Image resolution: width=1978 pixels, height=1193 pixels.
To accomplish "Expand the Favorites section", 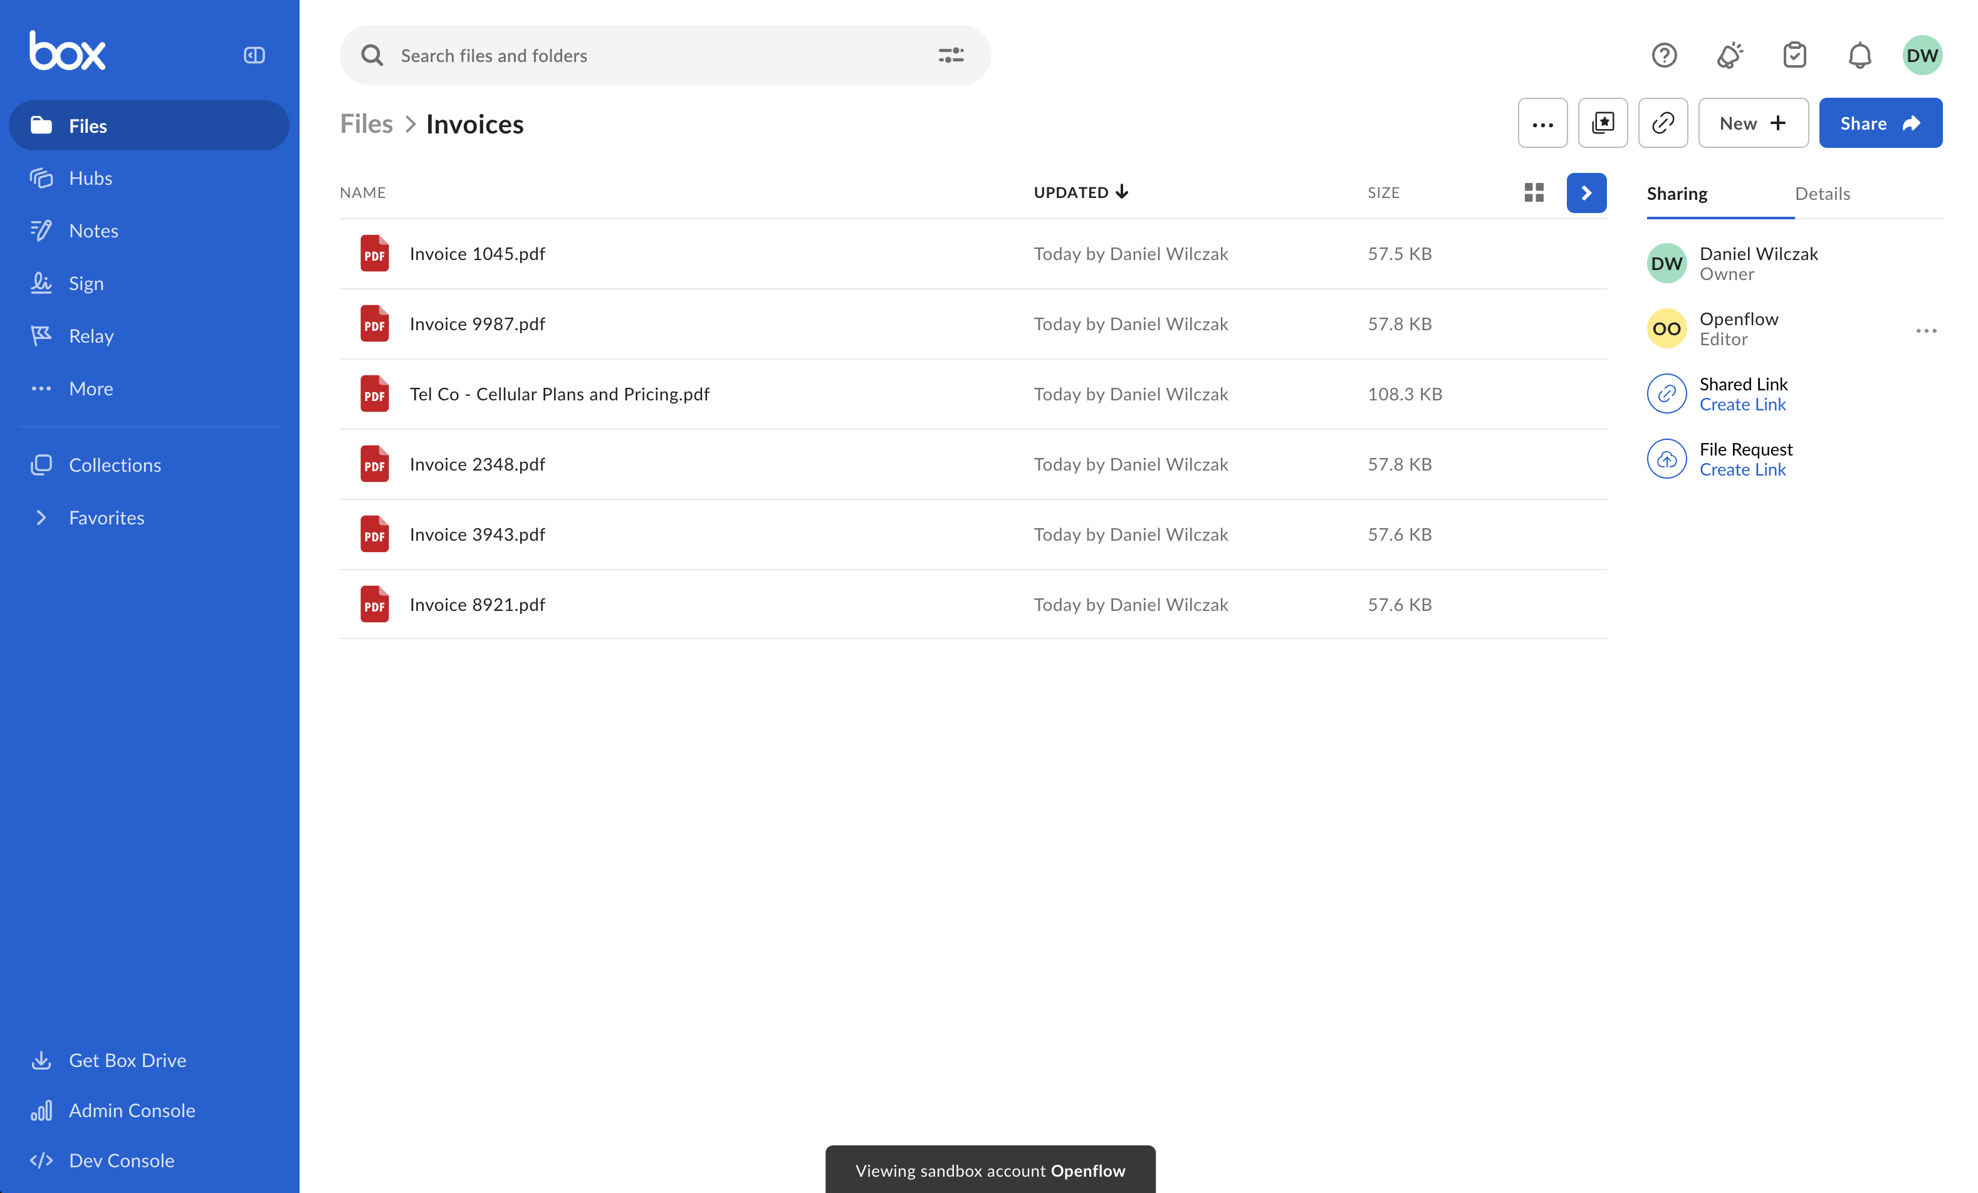I will tap(41, 518).
